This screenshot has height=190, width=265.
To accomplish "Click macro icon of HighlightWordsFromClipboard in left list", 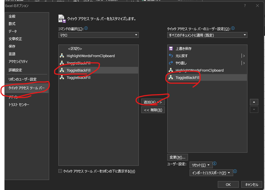I will (62, 56).
